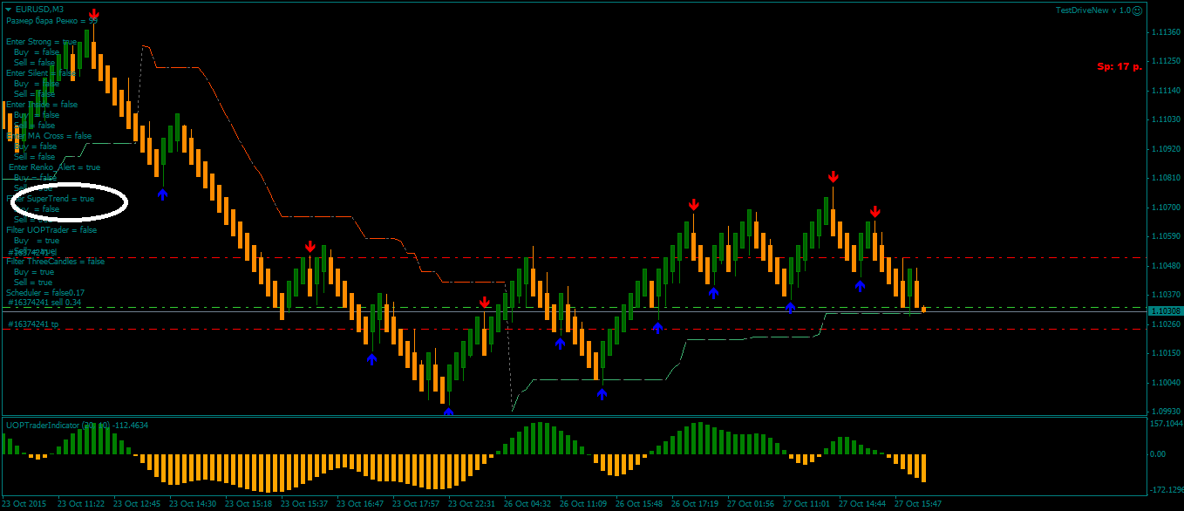Click indicator scale value 0.00

pos(1159,453)
